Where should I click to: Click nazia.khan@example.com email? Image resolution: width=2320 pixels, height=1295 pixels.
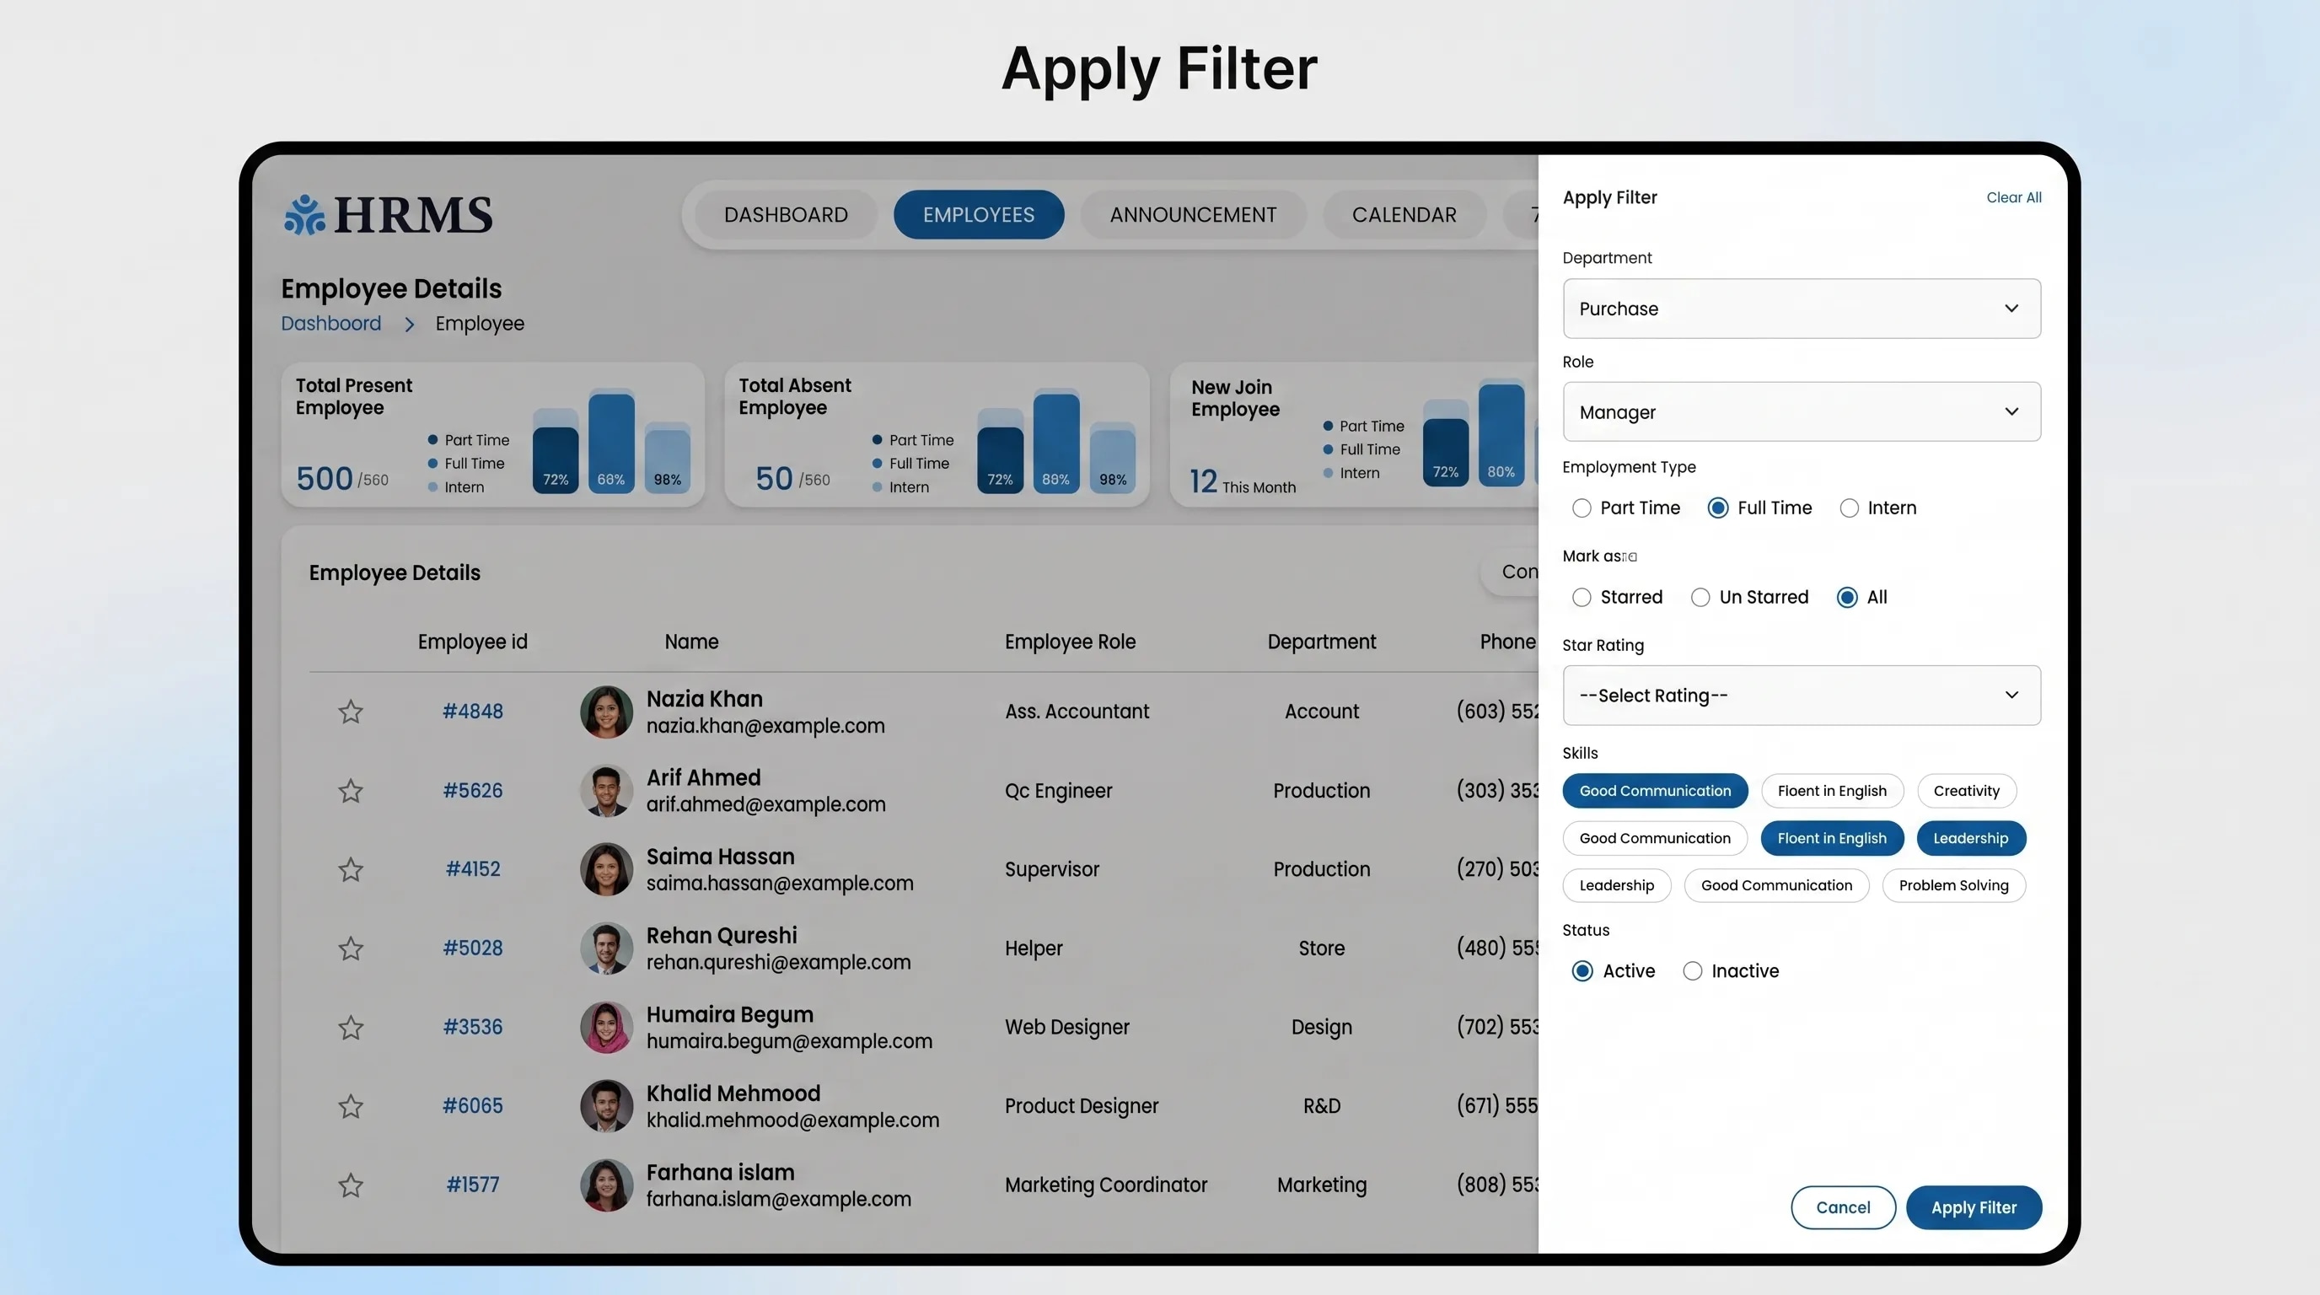click(x=765, y=726)
